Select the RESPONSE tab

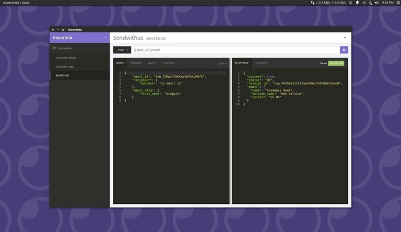click(x=242, y=63)
